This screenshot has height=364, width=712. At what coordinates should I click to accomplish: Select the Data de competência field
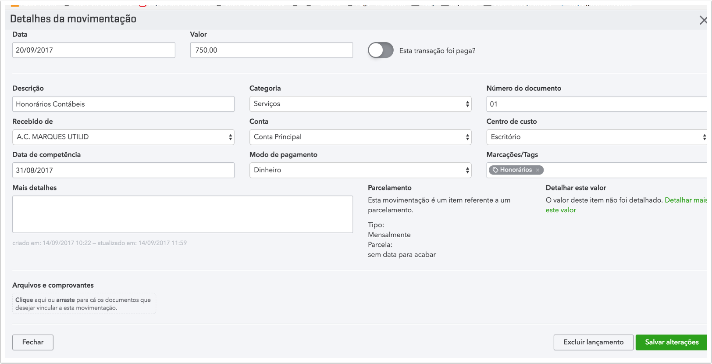point(123,171)
